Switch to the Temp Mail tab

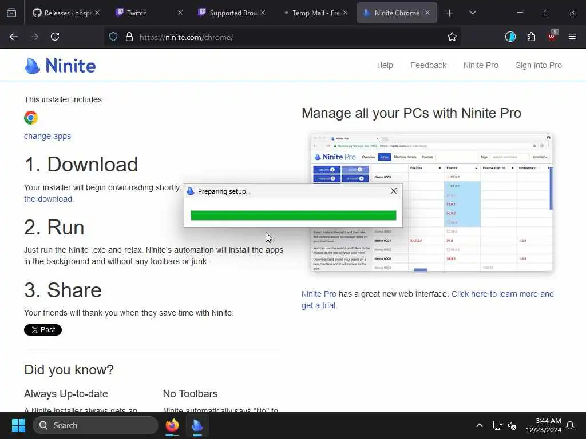316,13
